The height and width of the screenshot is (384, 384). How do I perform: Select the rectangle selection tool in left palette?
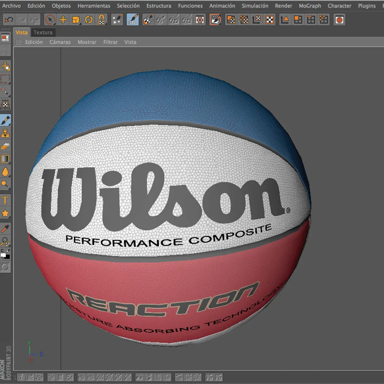pos(5,79)
